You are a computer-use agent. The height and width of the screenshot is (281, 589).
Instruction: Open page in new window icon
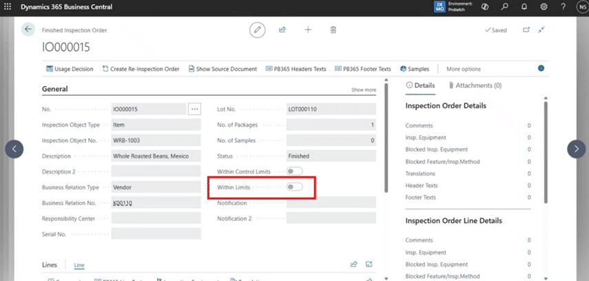526,30
